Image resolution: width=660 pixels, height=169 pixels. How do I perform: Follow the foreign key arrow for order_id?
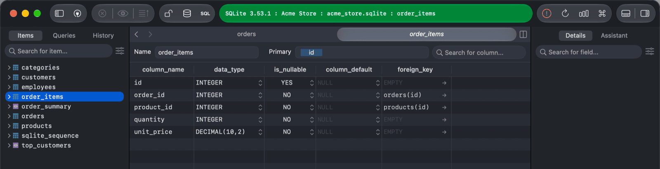(444, 95)
